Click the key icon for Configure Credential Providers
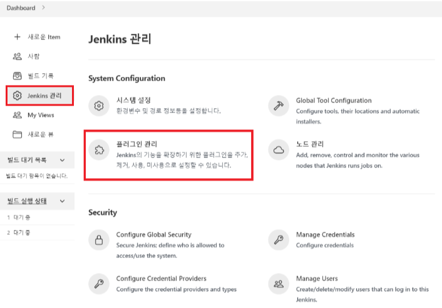The height and width of the screenshot is (308, 442). coord(99,284)
